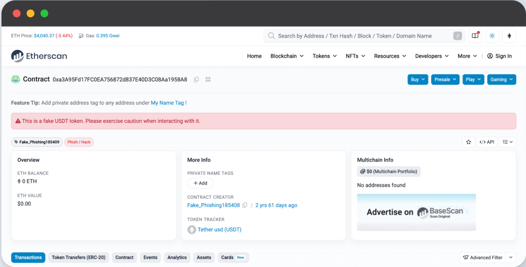Screen dimensions: 526x267
Task: Click the token tracker Ethereum icon
Action: tap(192, 230)
